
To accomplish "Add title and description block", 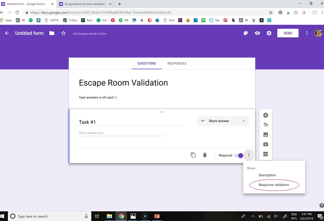I will 265,125.
